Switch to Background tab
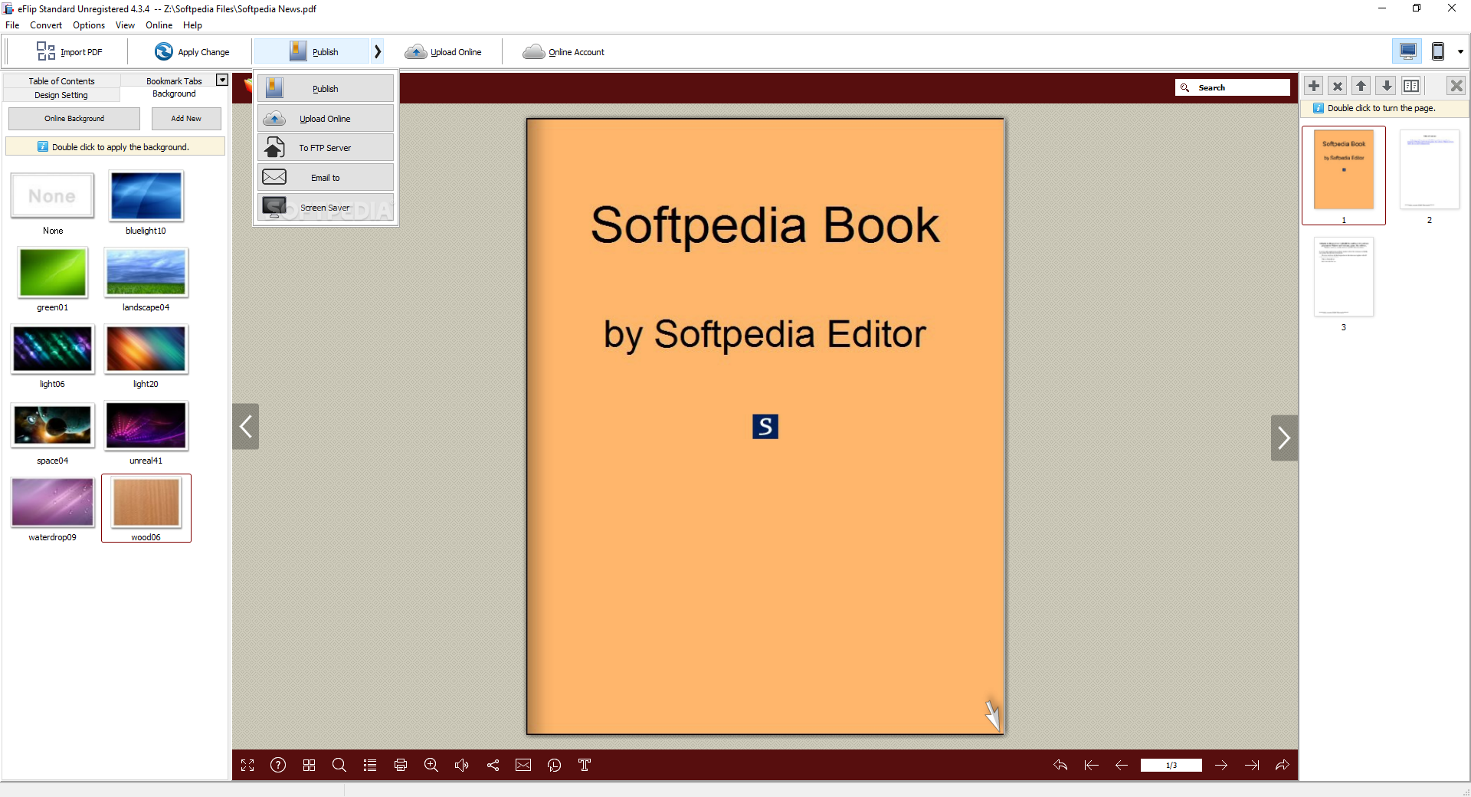The width and height of the screenshot is (1471, 797). click(x=174, y=93)
